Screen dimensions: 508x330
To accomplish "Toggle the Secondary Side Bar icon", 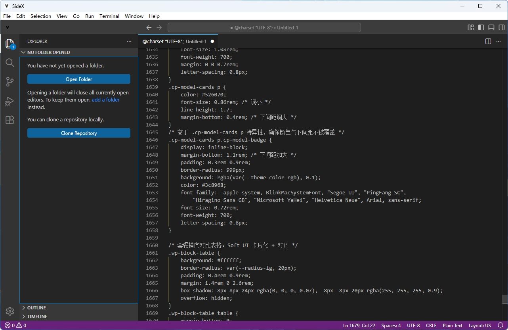I will click(501, 27).
